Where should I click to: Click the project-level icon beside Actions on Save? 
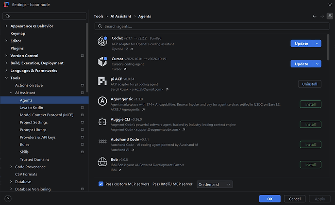82,85
